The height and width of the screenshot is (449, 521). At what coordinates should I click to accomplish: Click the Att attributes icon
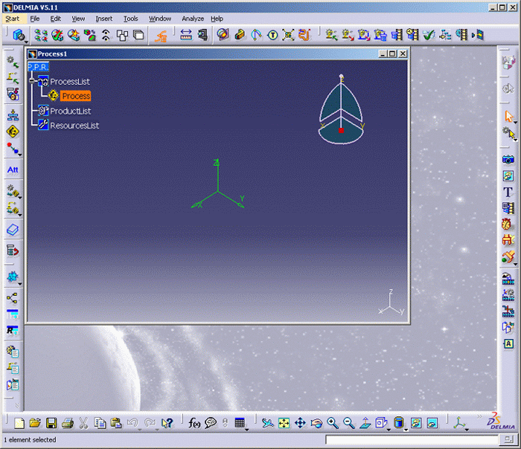point(13,170)
